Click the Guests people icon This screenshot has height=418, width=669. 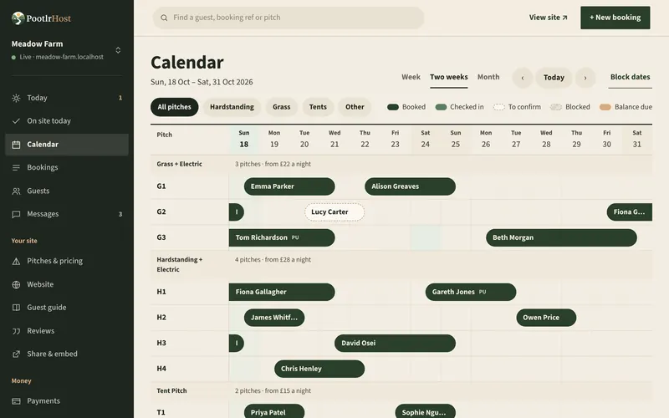(x=16, y=191)
